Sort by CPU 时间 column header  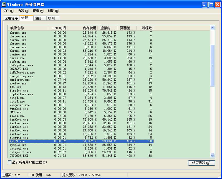pyautogui.click(x=58, y=28)
